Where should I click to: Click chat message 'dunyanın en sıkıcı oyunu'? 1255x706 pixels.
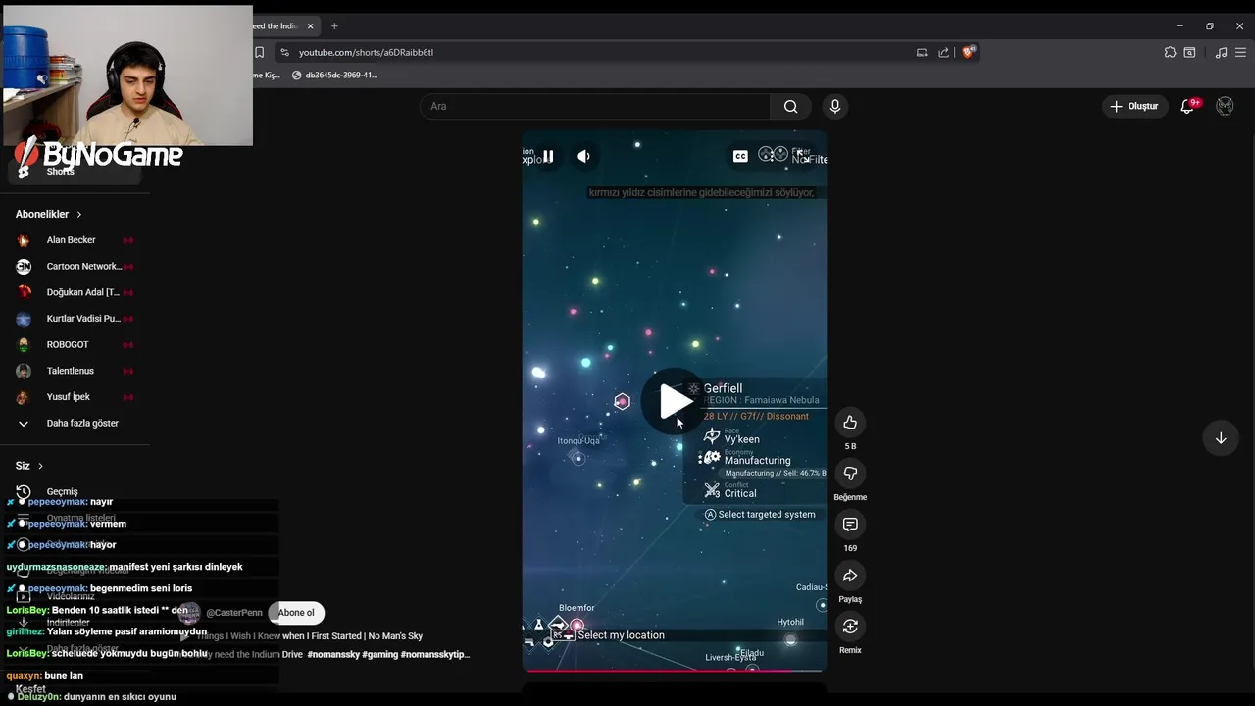coord(122,697)
